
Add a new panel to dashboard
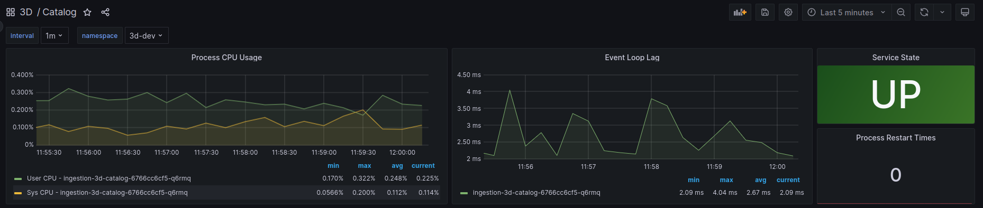click(x=740, y=12)
